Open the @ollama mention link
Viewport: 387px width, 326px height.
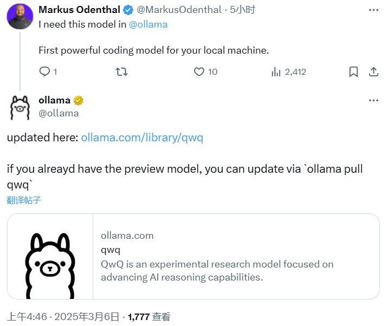(148, 24)
